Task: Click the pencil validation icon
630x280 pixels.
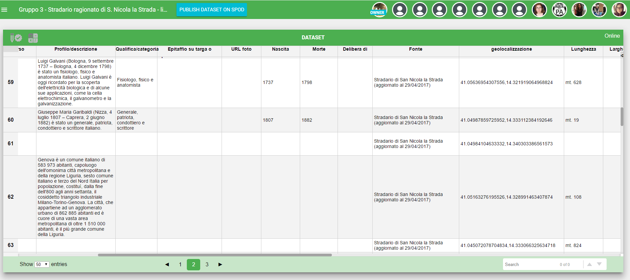Action: pos(16,38)
